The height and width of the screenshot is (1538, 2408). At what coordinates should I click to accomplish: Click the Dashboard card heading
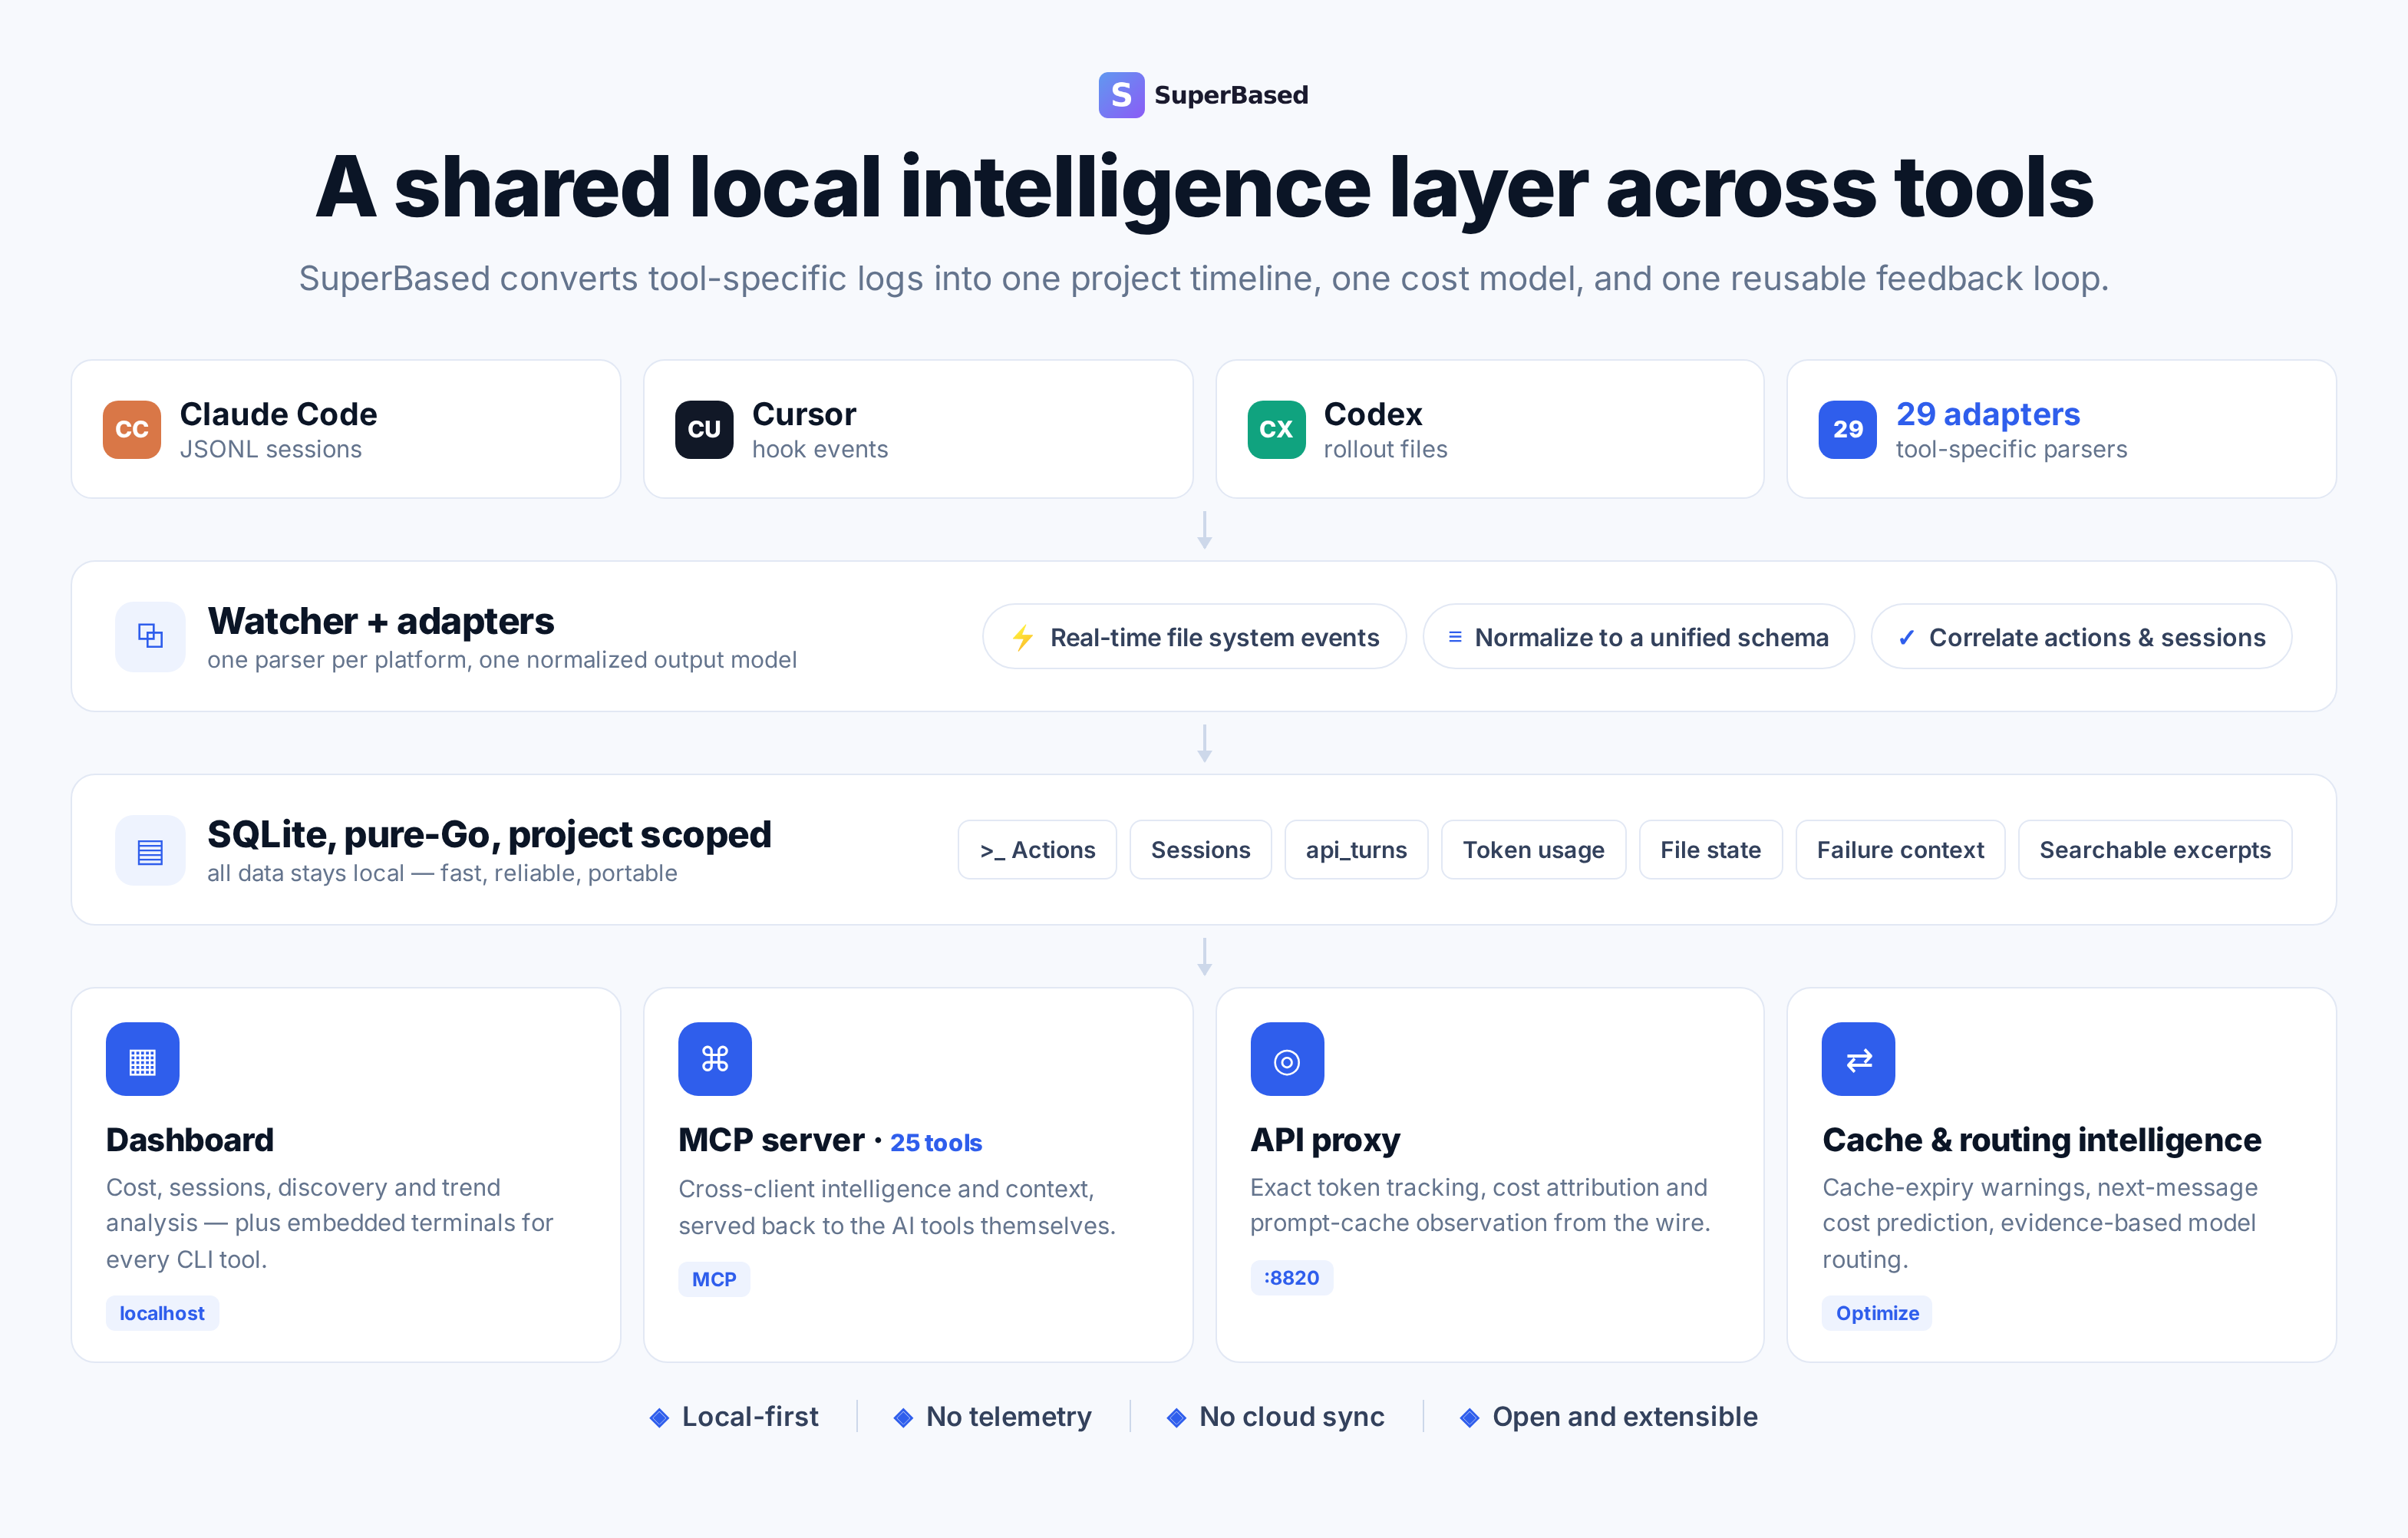tap(190, 1140)
